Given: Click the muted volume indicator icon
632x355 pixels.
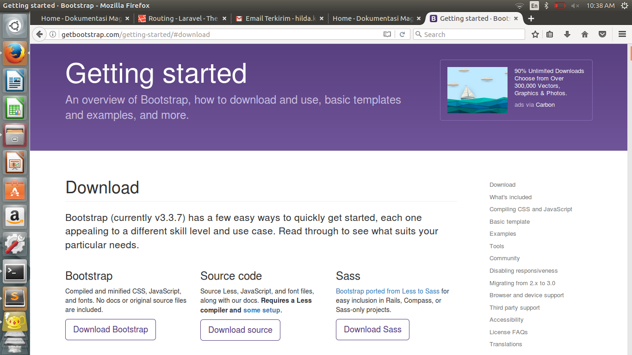Looking at the screenshot, I should pos(575,6).
